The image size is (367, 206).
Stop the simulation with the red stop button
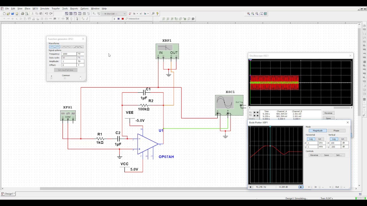click(123, 19)
